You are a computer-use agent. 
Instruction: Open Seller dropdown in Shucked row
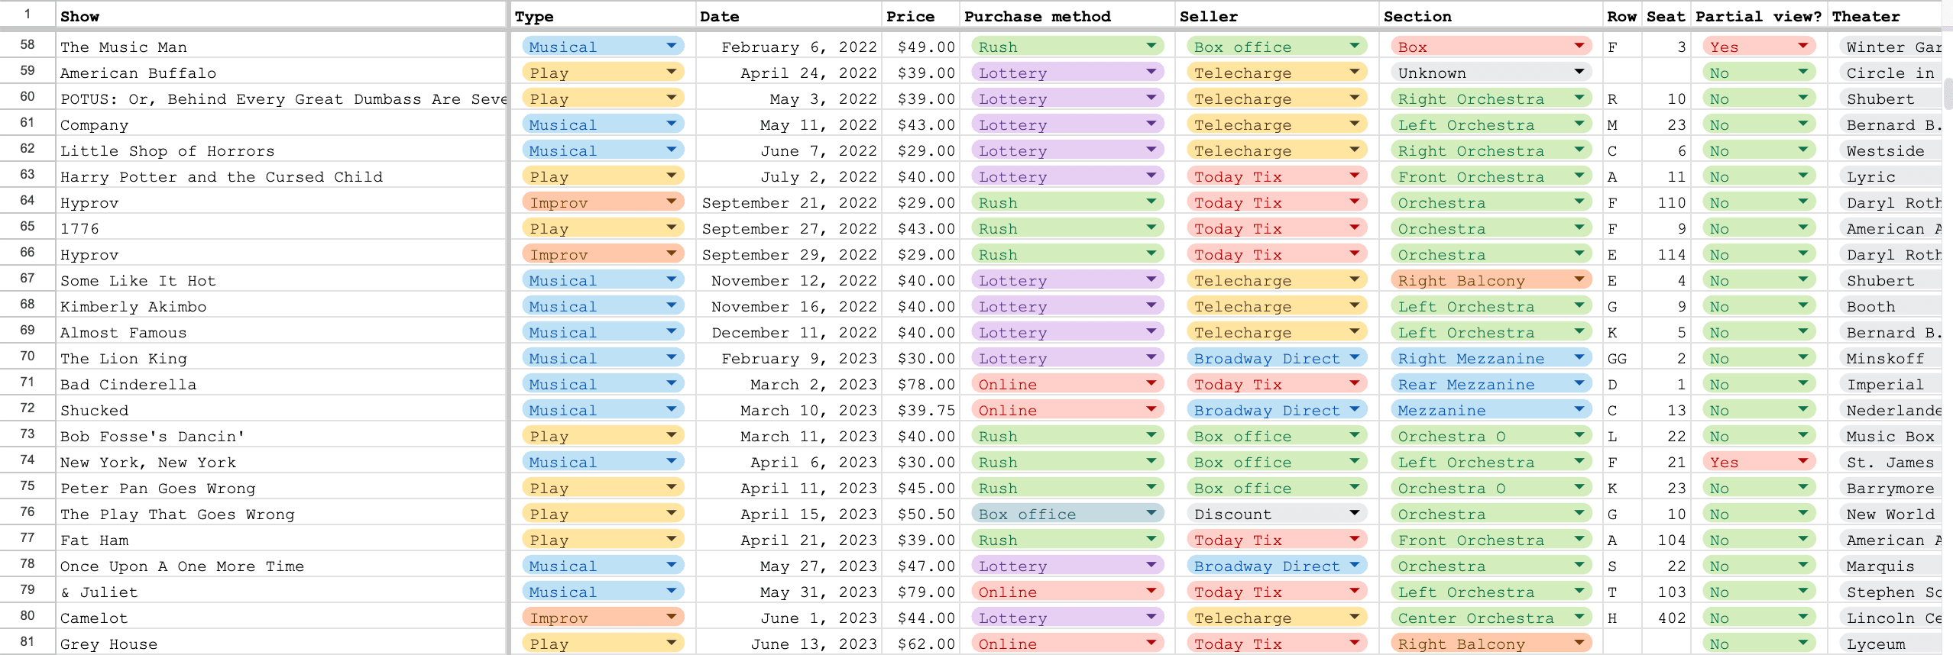(x=1354, y=409)
